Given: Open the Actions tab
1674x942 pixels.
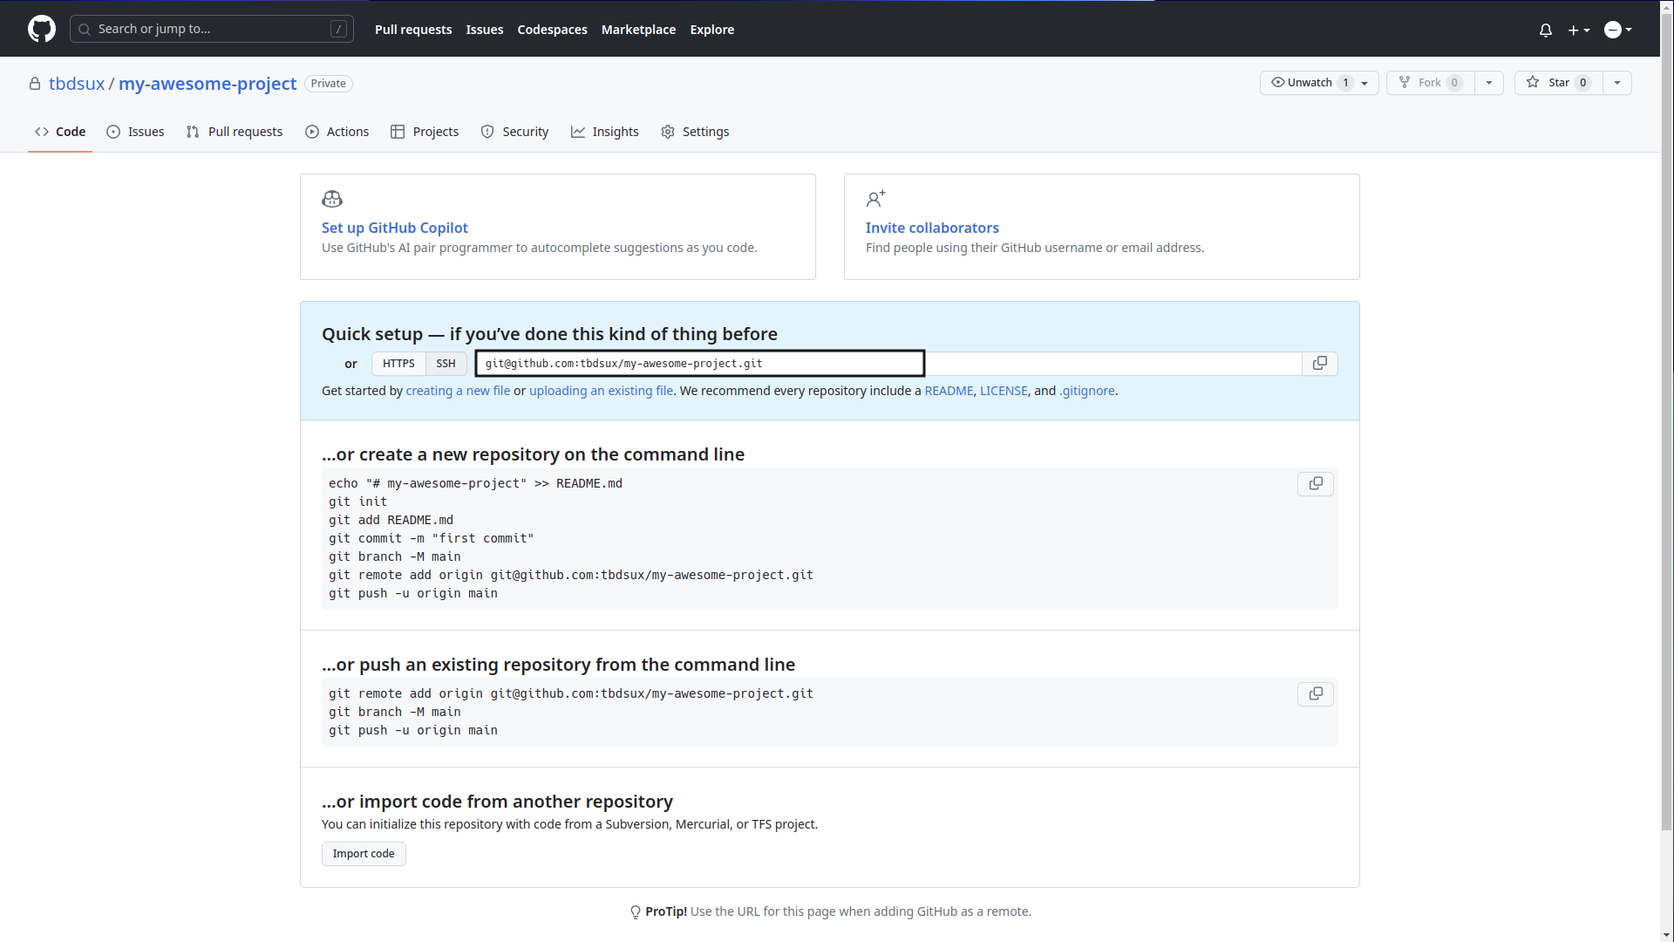Looking at the screenshot, I should [337, 132].
